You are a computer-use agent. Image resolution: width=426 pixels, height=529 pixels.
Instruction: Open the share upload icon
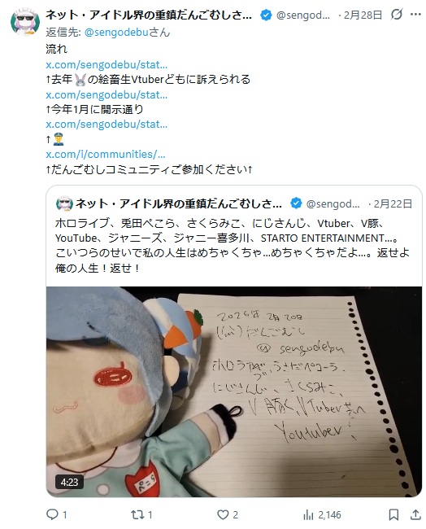coord(415,514)
